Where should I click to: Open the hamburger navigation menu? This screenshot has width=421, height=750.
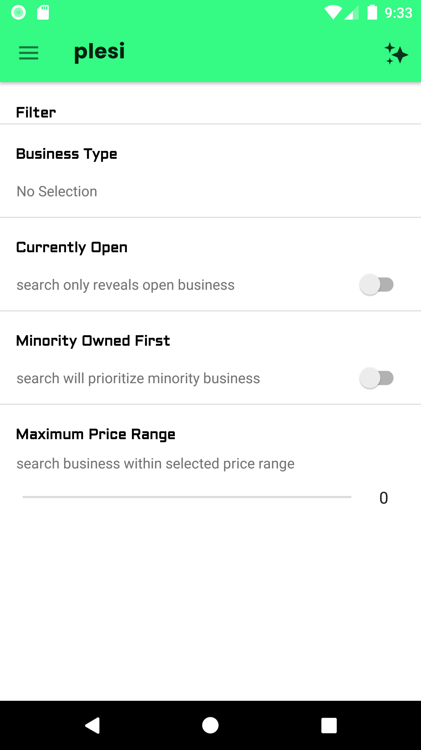pyautogui.click(x=29, y=53)
